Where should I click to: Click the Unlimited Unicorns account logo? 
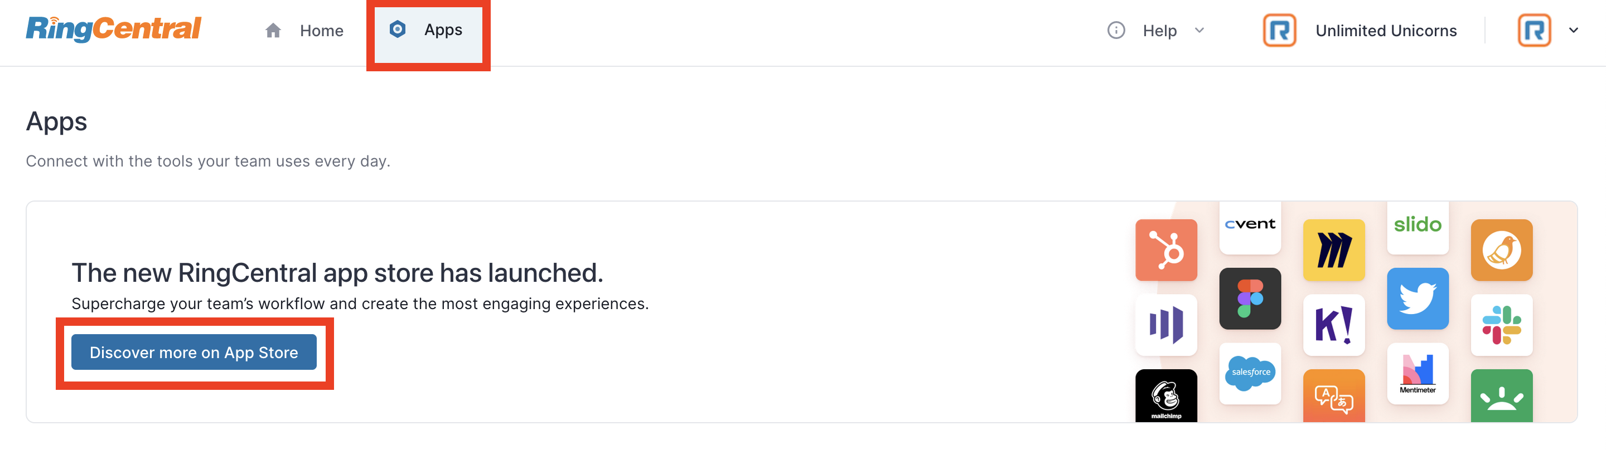click(1279, 31)
